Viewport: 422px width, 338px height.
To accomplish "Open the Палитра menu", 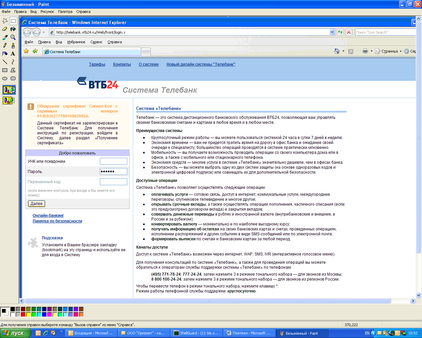I will click(65, 12).
